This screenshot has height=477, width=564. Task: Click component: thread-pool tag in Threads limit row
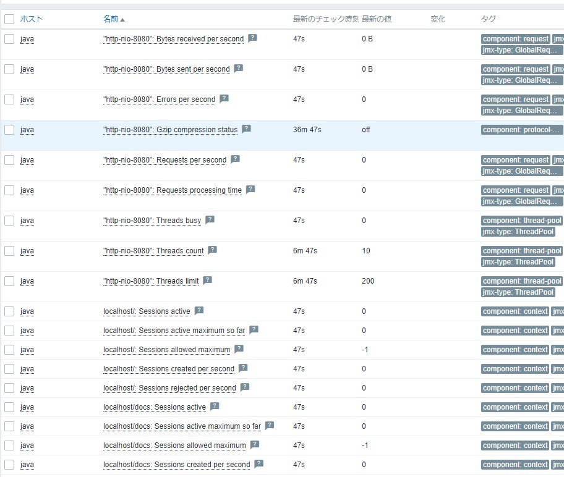522,281
